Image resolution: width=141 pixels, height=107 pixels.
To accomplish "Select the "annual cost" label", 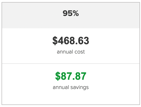I will tap(71, 52).
